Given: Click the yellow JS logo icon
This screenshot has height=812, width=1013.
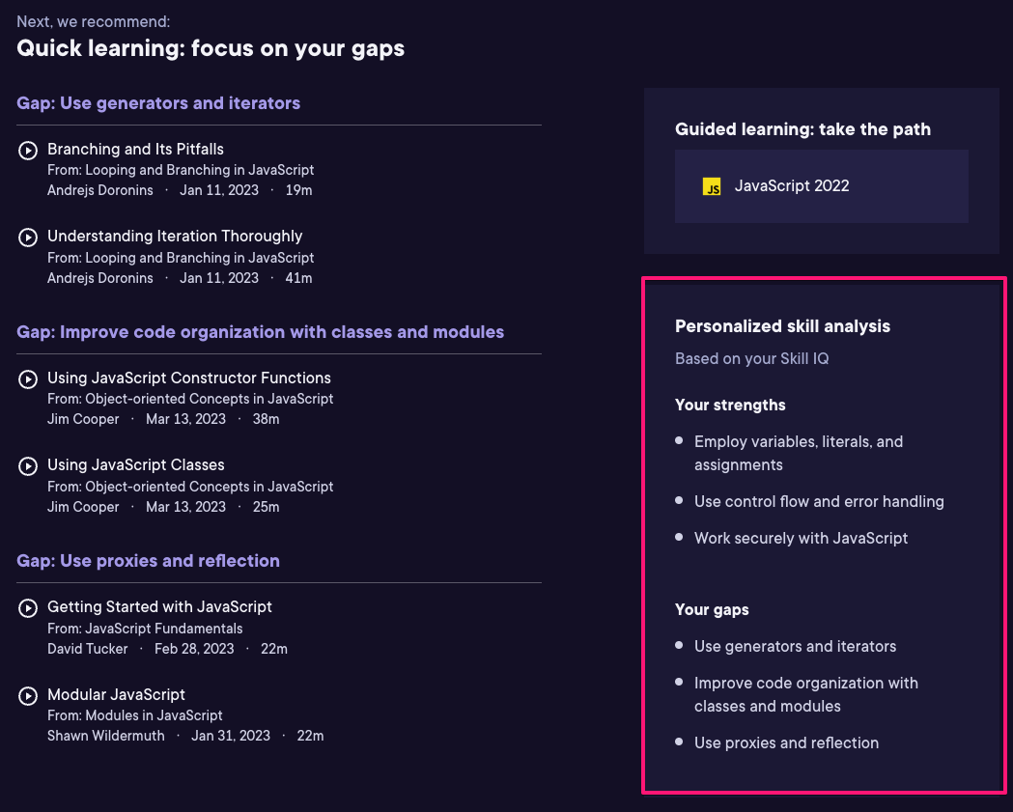Looking at the screenshot, I should pos(712,186).
